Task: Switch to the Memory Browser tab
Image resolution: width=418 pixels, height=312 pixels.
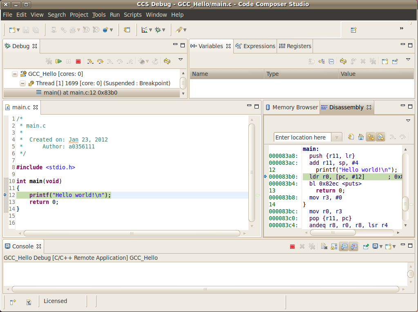Action: click(295, 107)
